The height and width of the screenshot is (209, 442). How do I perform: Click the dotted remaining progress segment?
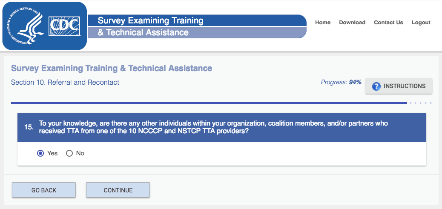(x=420, y=103)
